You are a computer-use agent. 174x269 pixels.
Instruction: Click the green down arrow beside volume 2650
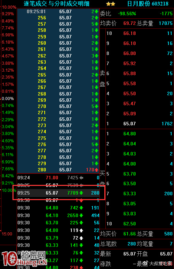81,215
